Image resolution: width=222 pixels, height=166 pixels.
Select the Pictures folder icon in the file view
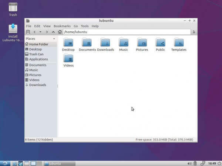(142, 42)
